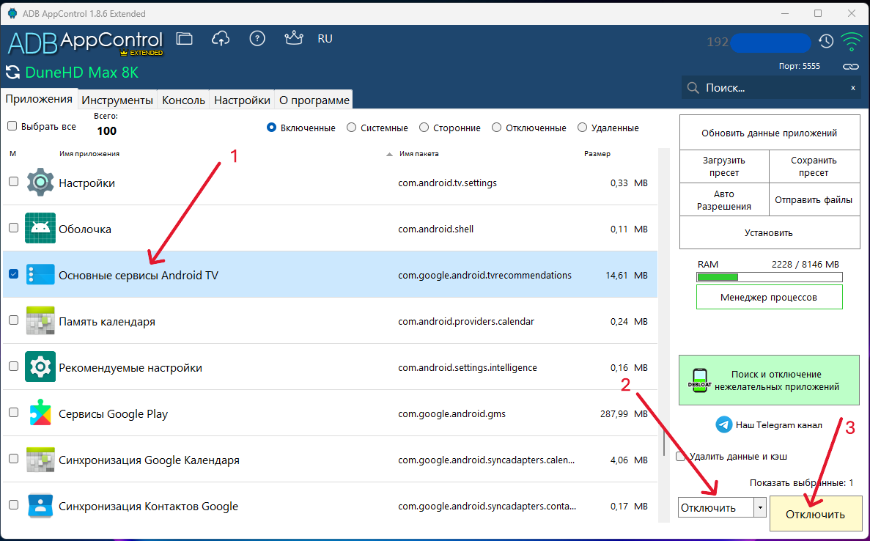Click com.google.android.gms package name
Viewport: 870px width, 541px height.
coord(451,414)
